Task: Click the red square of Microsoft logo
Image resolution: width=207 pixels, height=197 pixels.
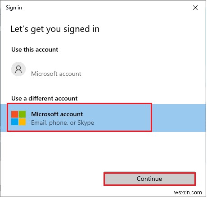Action: click(x=15, y=114)
